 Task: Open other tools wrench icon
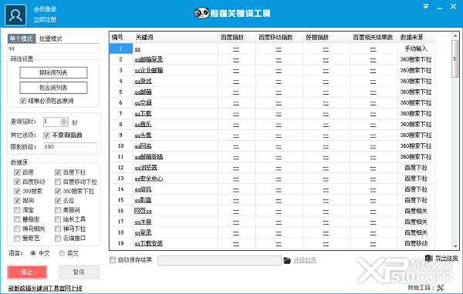(x=441, y=288)
